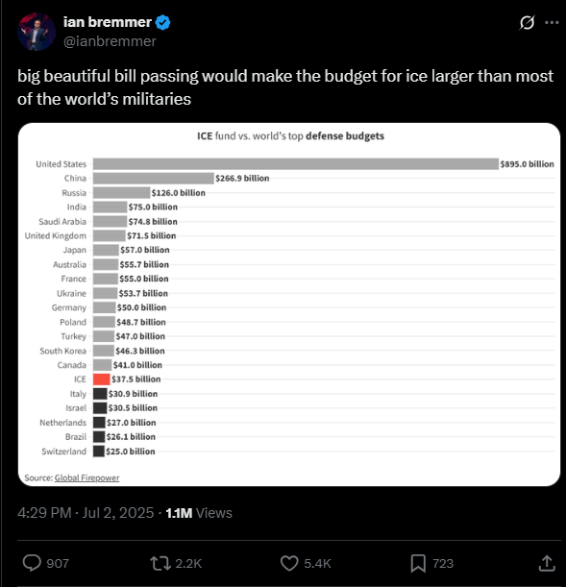Screen dimensions: 566x587
Task: Open the ICE fund chart image
Action: (x=289, y=305)
